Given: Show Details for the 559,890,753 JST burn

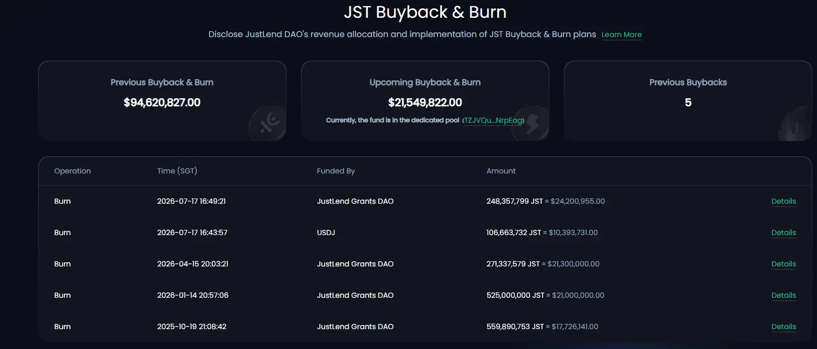Looking at the screenshot, I should pyautogui.click(x=784, y=327).
